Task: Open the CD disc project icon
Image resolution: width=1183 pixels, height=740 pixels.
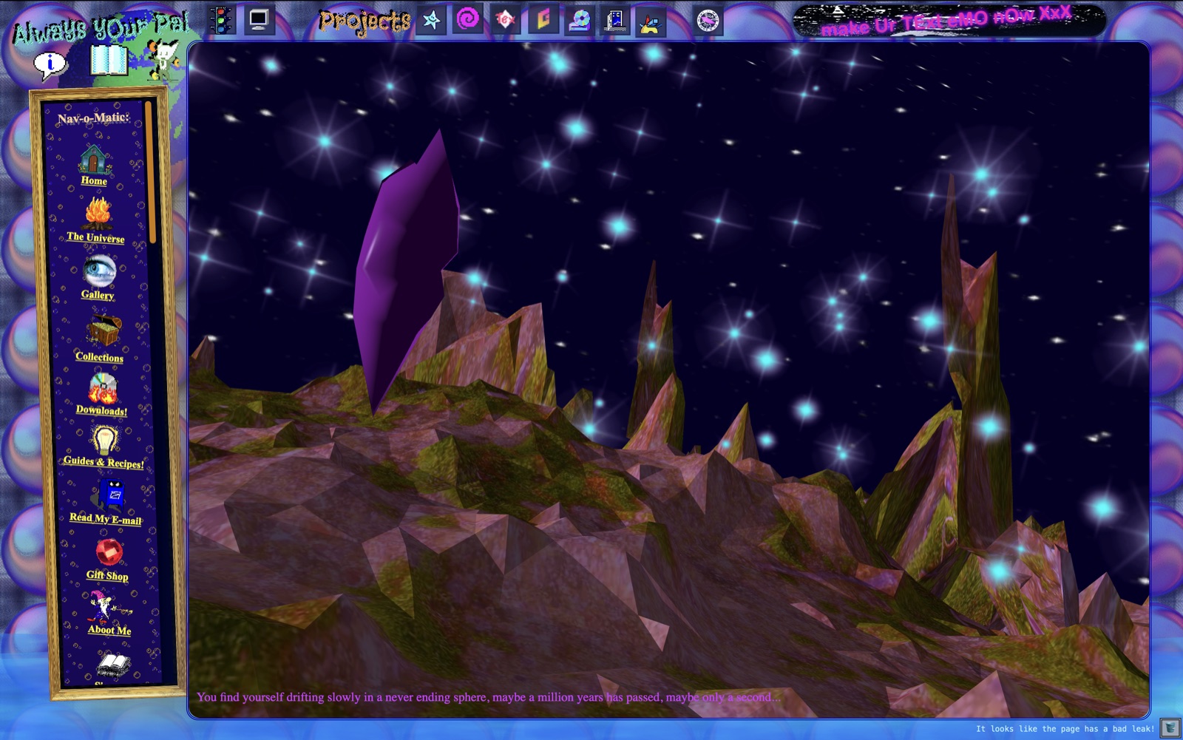Action: [579, 20]
